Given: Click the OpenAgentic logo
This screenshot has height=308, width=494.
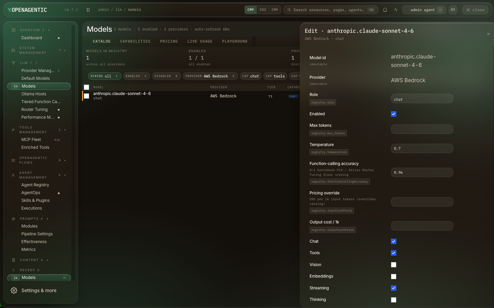Looking at the screenshot, I should point(27,10).
